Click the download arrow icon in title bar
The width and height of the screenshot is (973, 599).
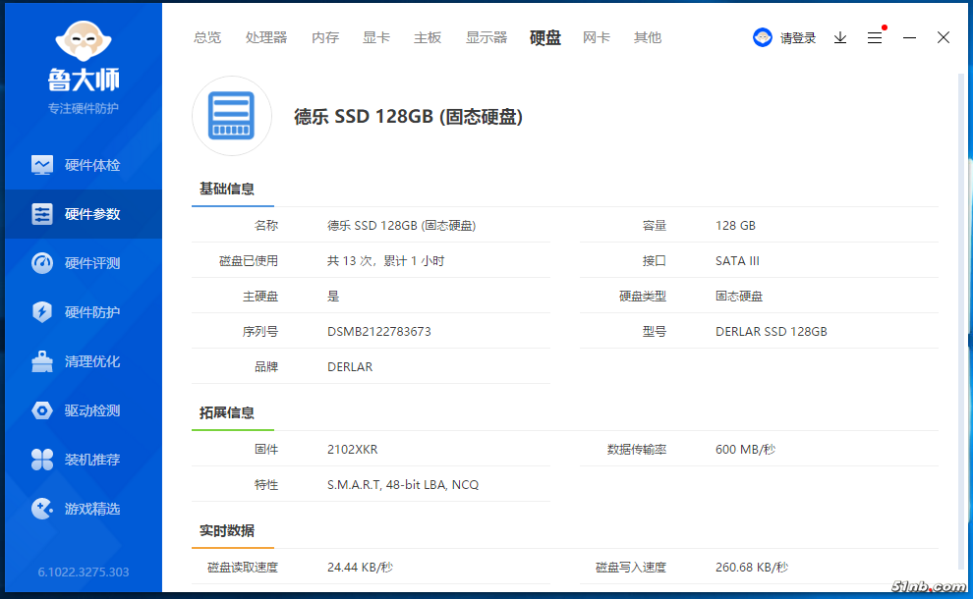[x=840, y=37]
